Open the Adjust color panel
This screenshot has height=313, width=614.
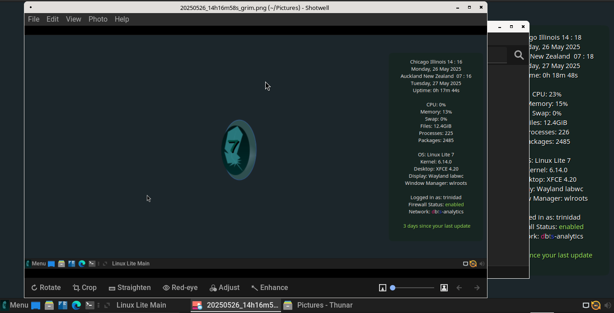225,288
